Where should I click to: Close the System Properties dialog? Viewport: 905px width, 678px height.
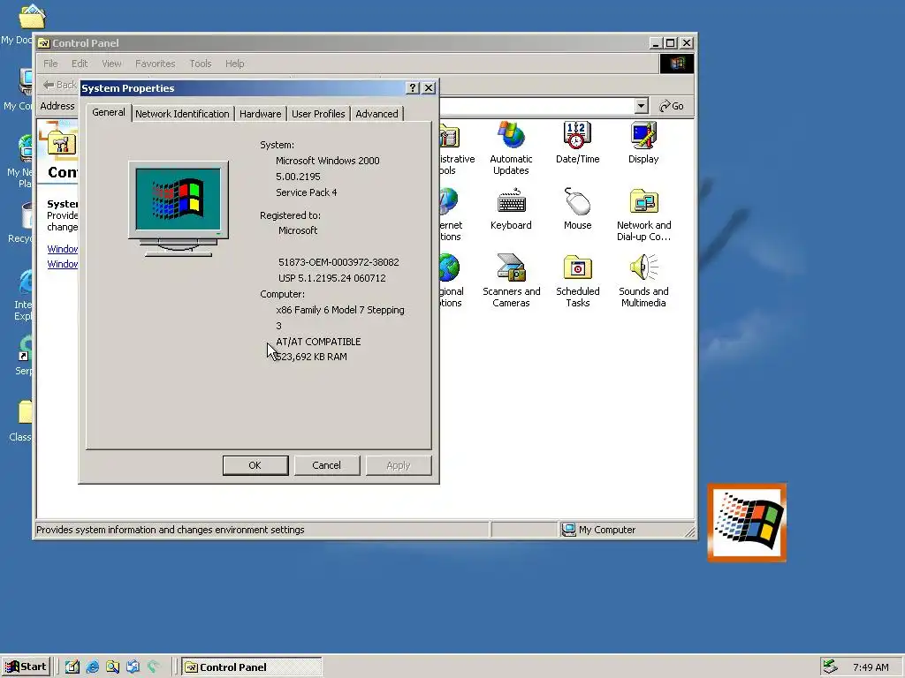tap(429, 87)
